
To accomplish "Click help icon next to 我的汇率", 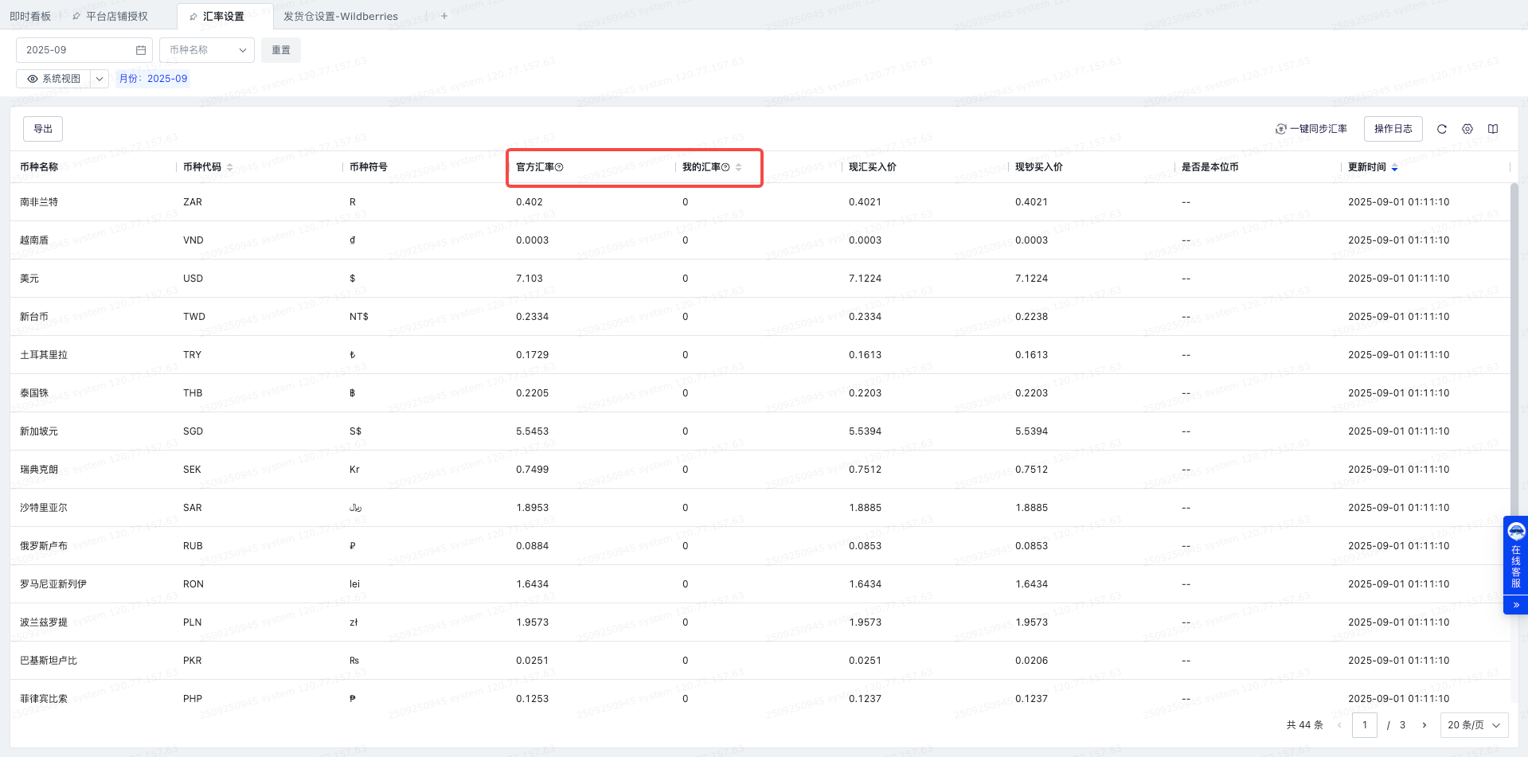I will click(x=725, y=167).
